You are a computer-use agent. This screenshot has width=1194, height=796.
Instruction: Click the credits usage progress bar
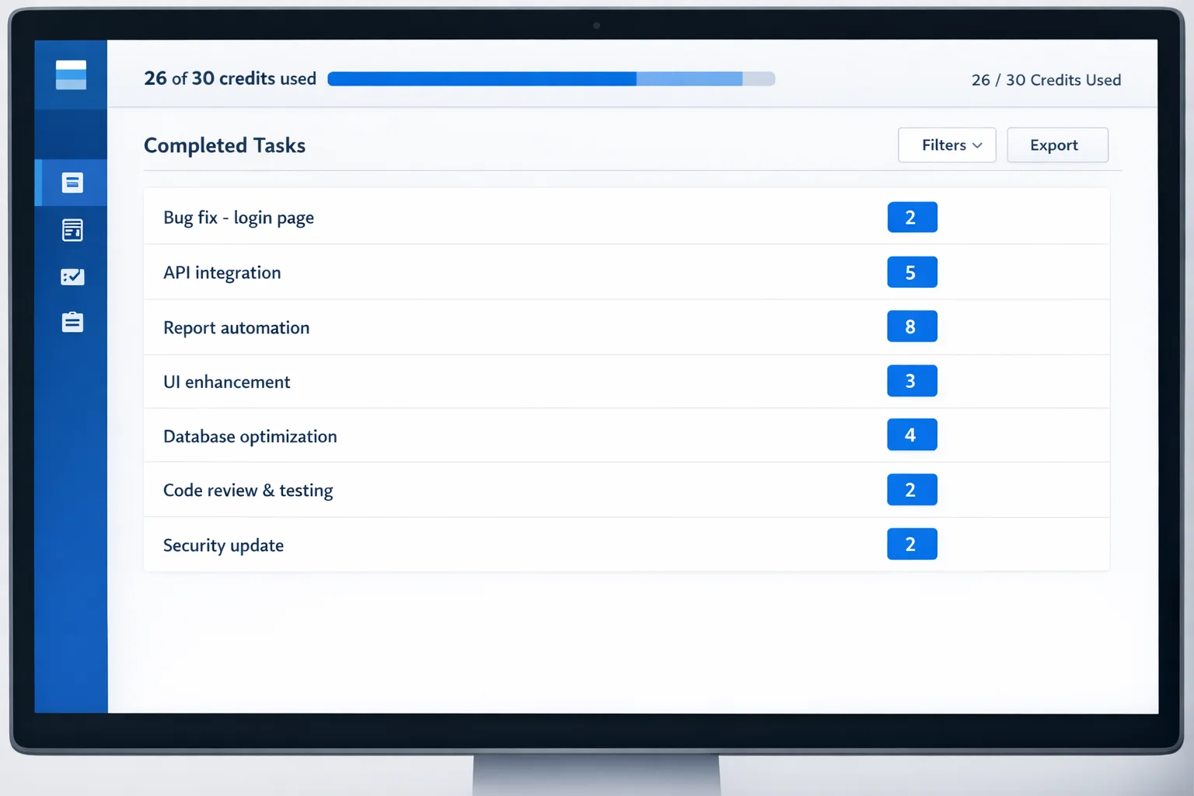[550, 79]
